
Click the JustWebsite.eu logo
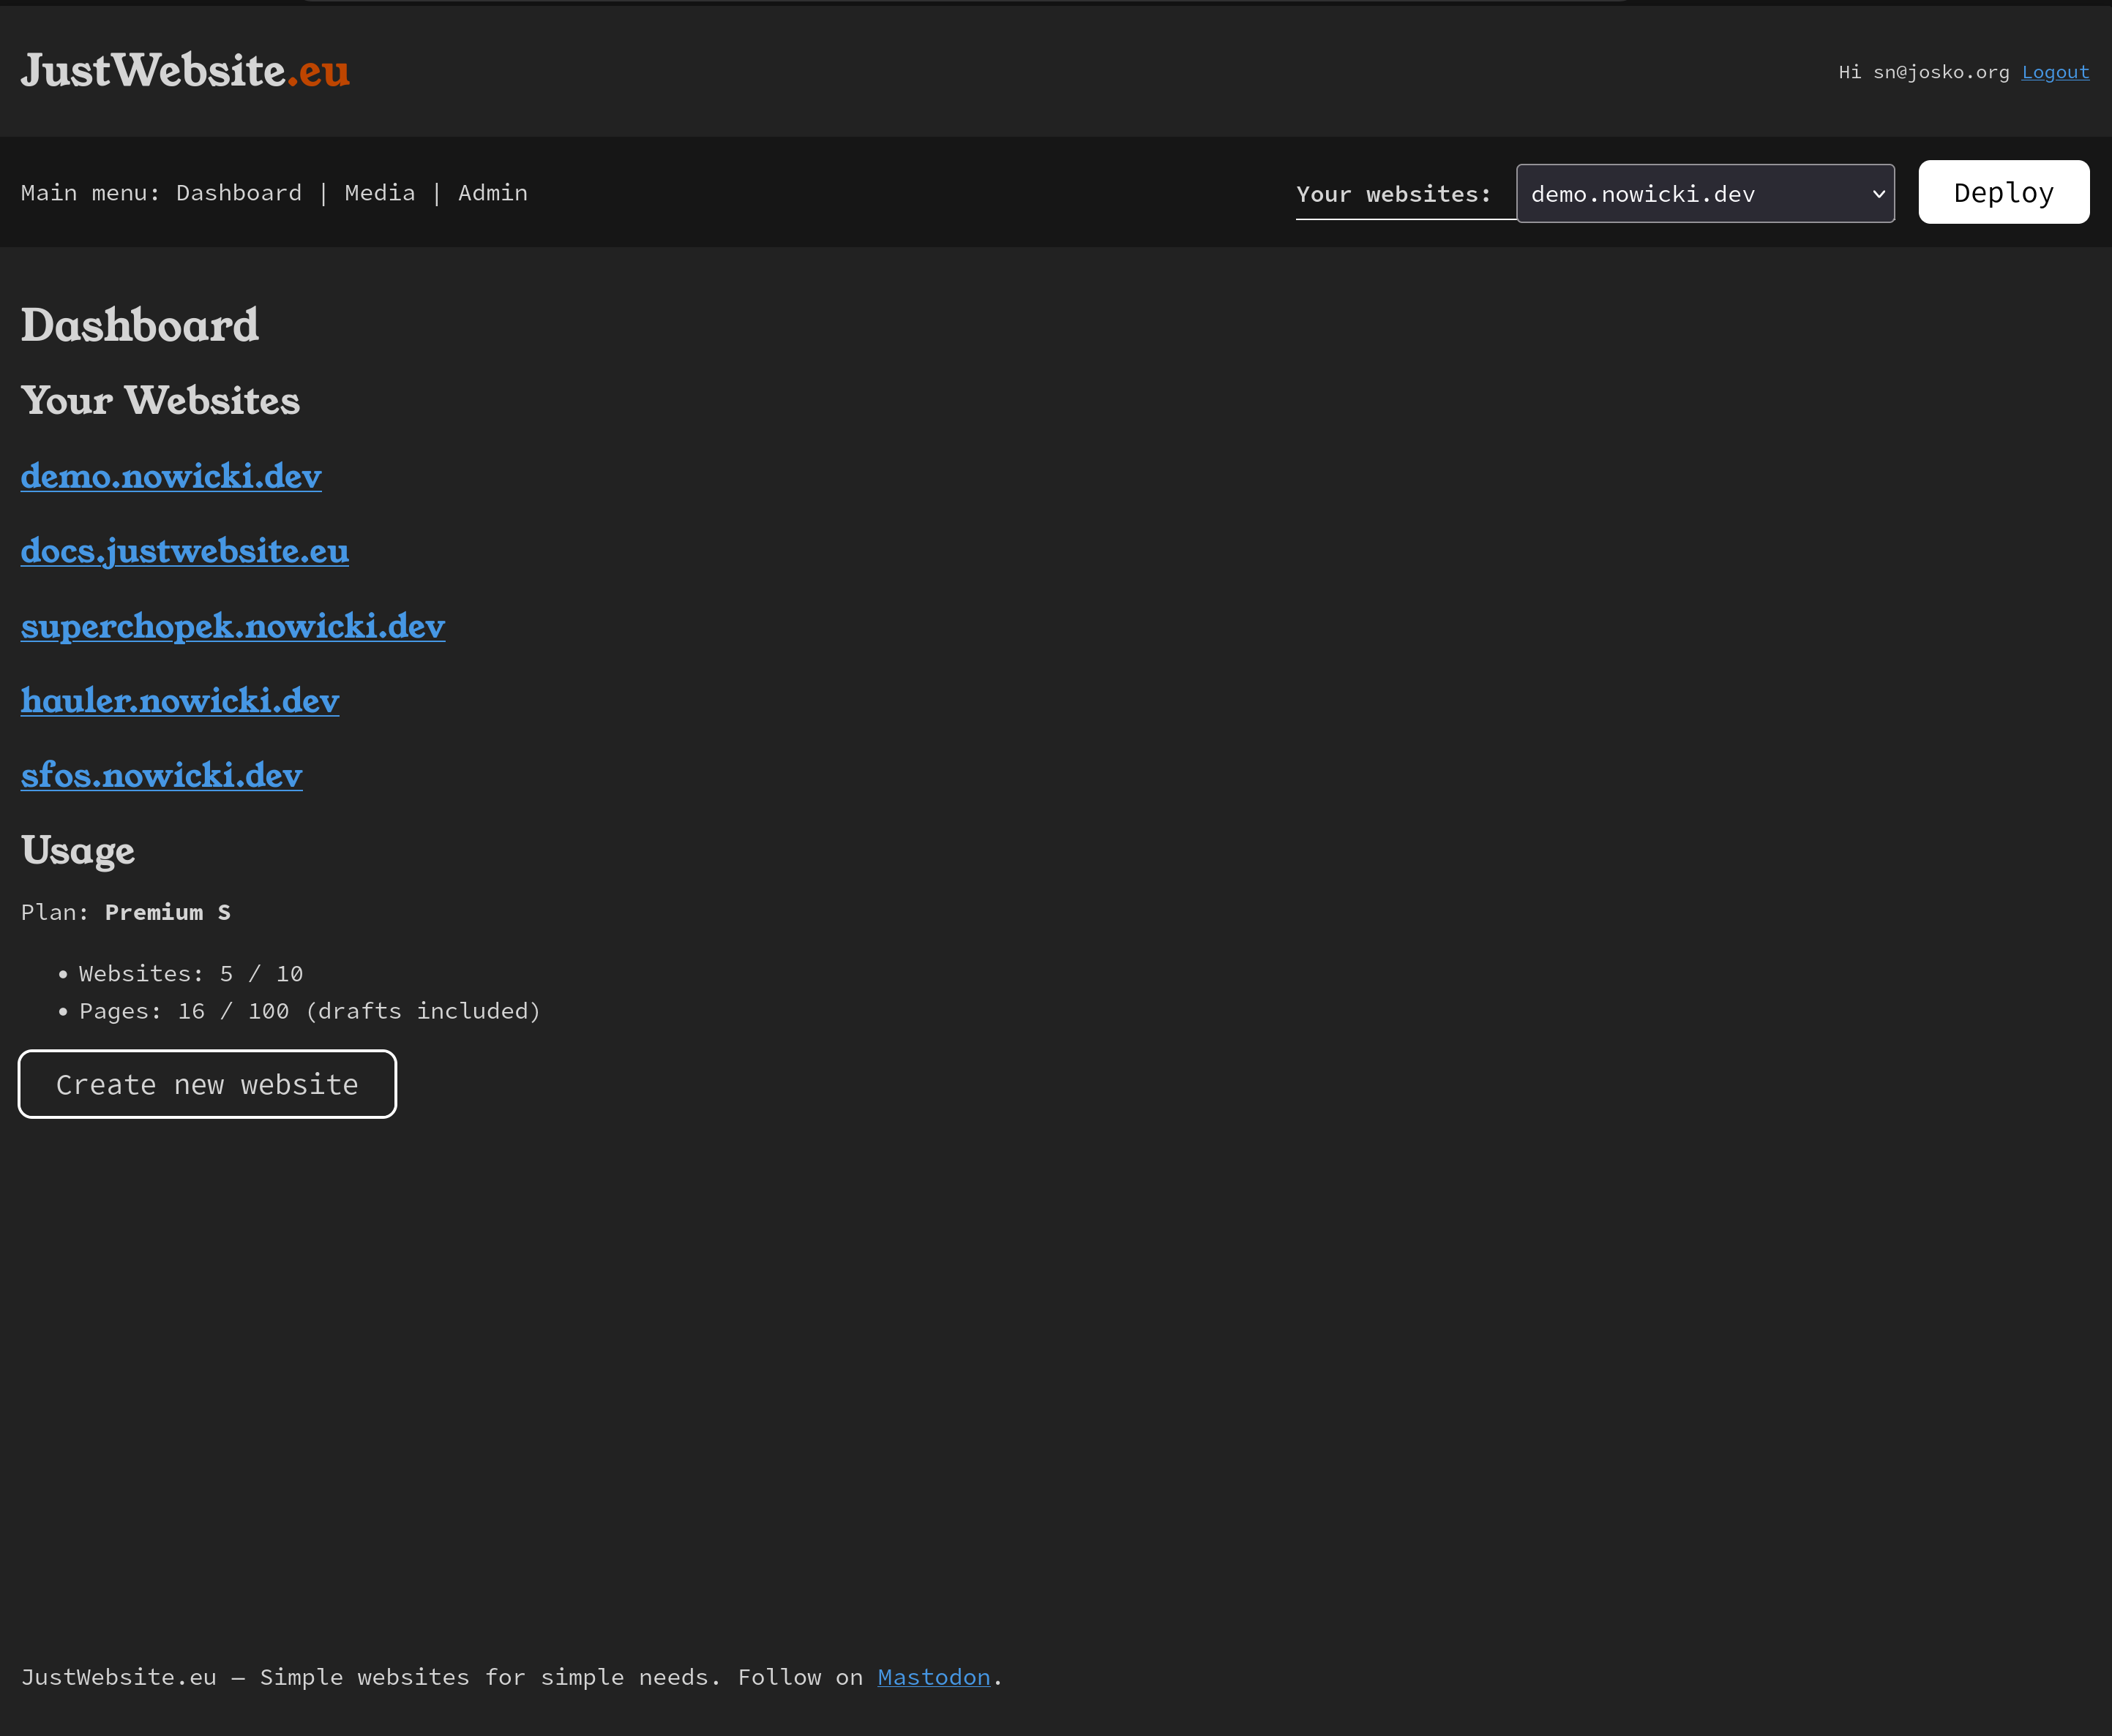pyautogui.click(x=185, y=70)
